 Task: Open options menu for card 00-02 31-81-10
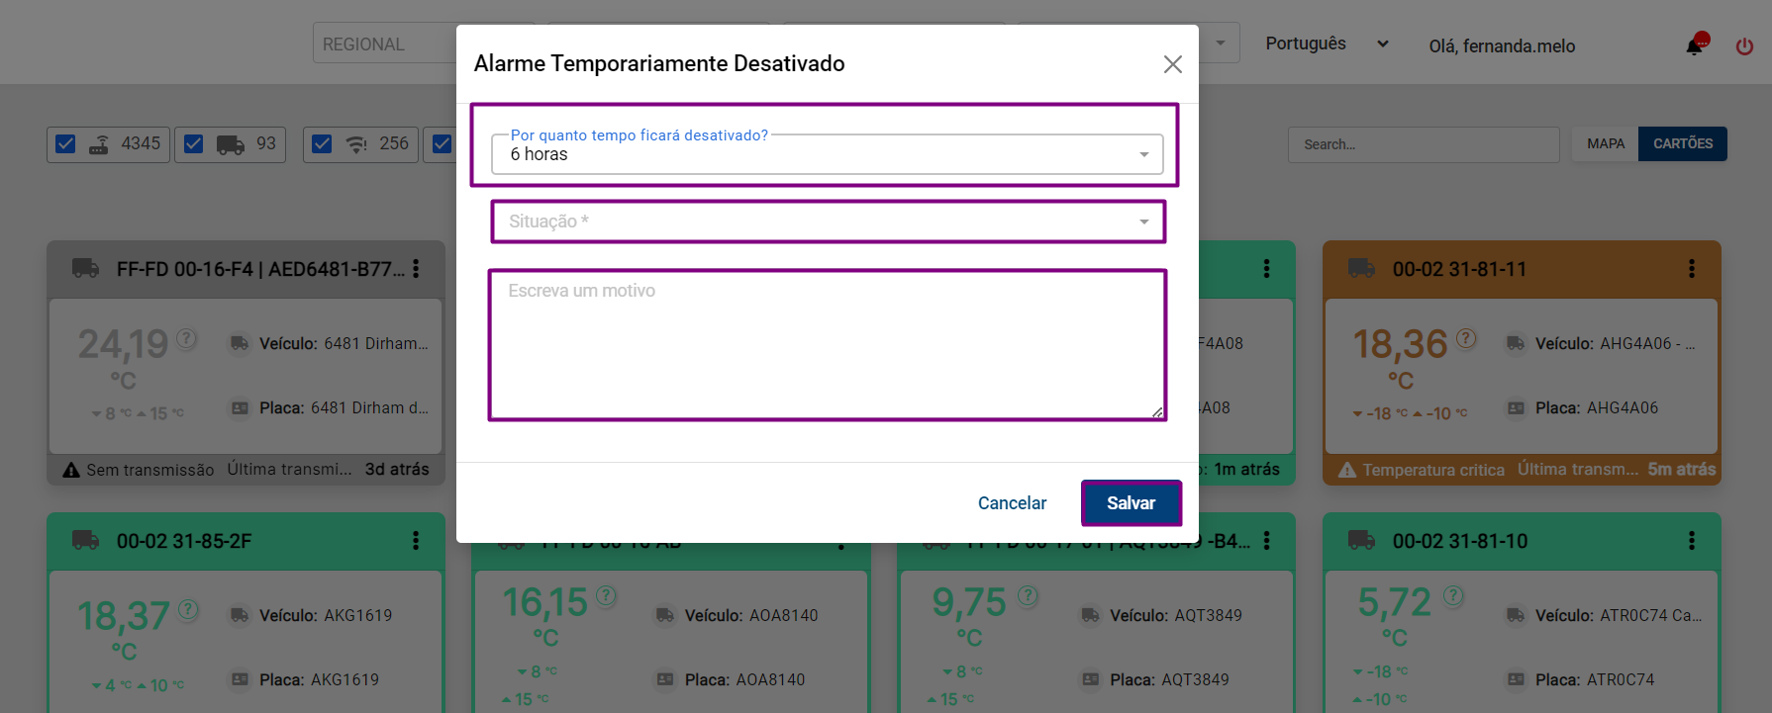pyautogui.click(x=1691, y=541)
